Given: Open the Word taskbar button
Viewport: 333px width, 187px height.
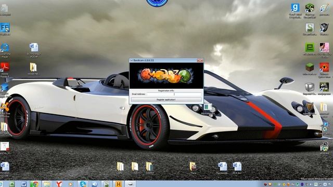Looking at the screenshot, I should coord(23,184).
